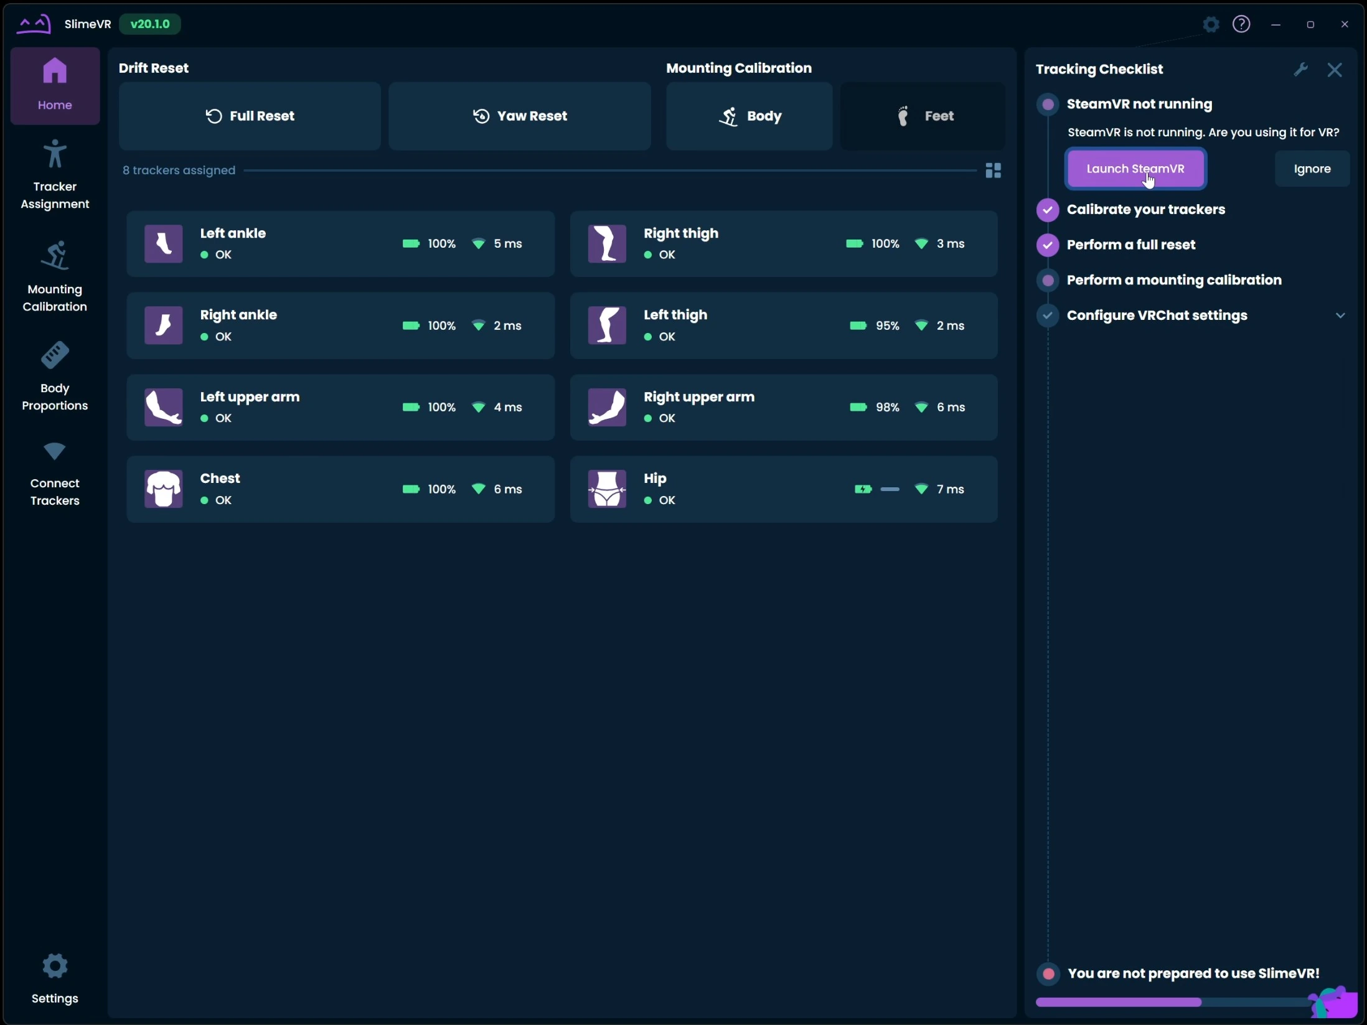Open the help question mark icon

tap(1241, 24)
